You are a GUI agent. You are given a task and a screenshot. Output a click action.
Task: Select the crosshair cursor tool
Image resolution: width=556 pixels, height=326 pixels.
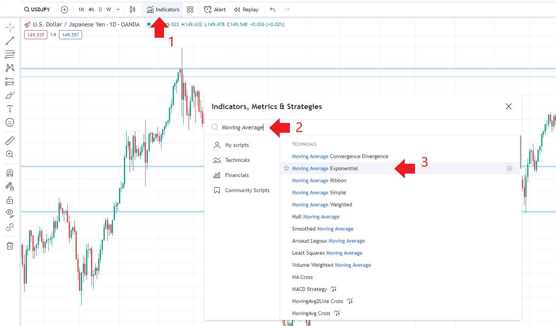(10, 27)
